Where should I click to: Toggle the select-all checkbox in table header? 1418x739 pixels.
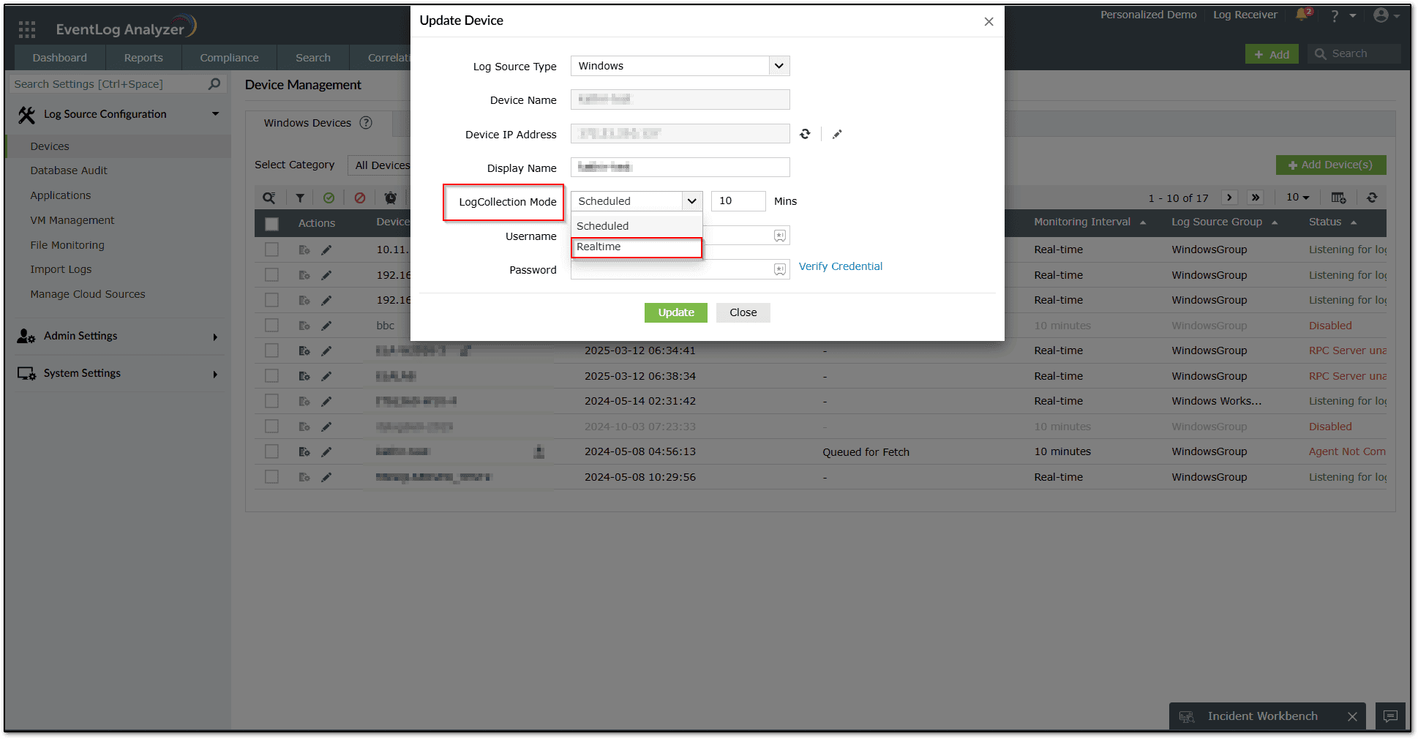271,224
